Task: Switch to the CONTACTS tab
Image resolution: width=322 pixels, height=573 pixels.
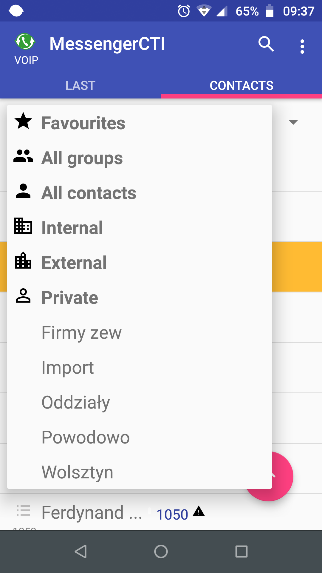Action: tap(241, 86)
